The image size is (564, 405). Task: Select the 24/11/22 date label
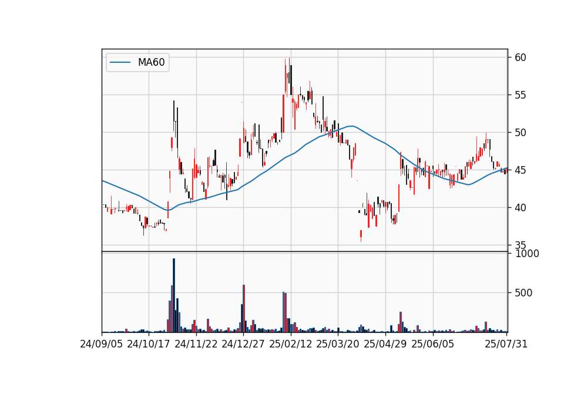(x=196, y=344)
